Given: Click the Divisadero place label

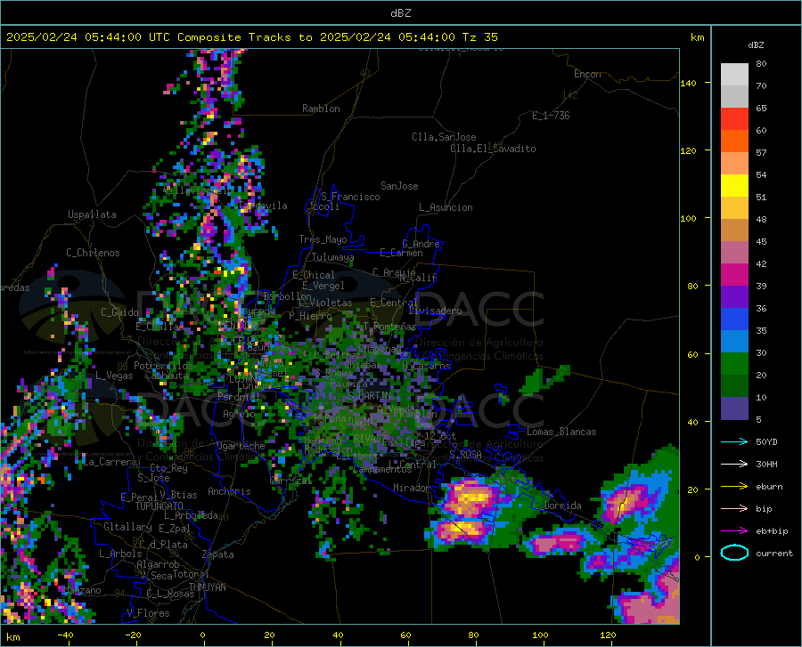Looking at the screenshot, I should click(435, 311).
